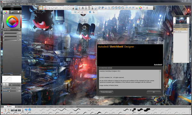Screen dimensions: 192x115
Task: Open the Layers panel menu icon
Action: pyautogui.click(x=174, y=16)
